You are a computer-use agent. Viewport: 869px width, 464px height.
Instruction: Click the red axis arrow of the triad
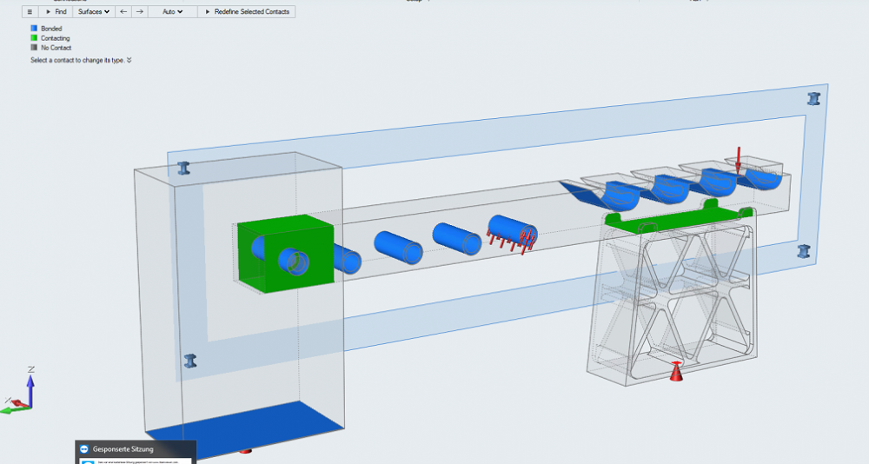[19, 403]
